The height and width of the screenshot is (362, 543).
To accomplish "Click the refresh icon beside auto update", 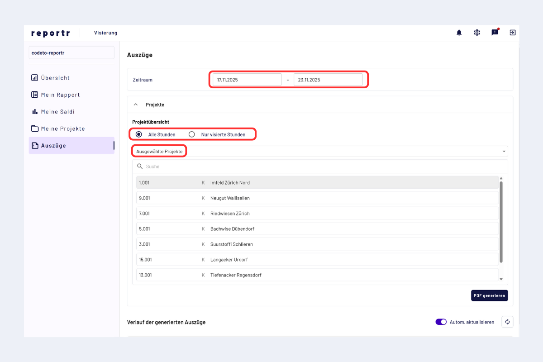I will coord(507,322).
